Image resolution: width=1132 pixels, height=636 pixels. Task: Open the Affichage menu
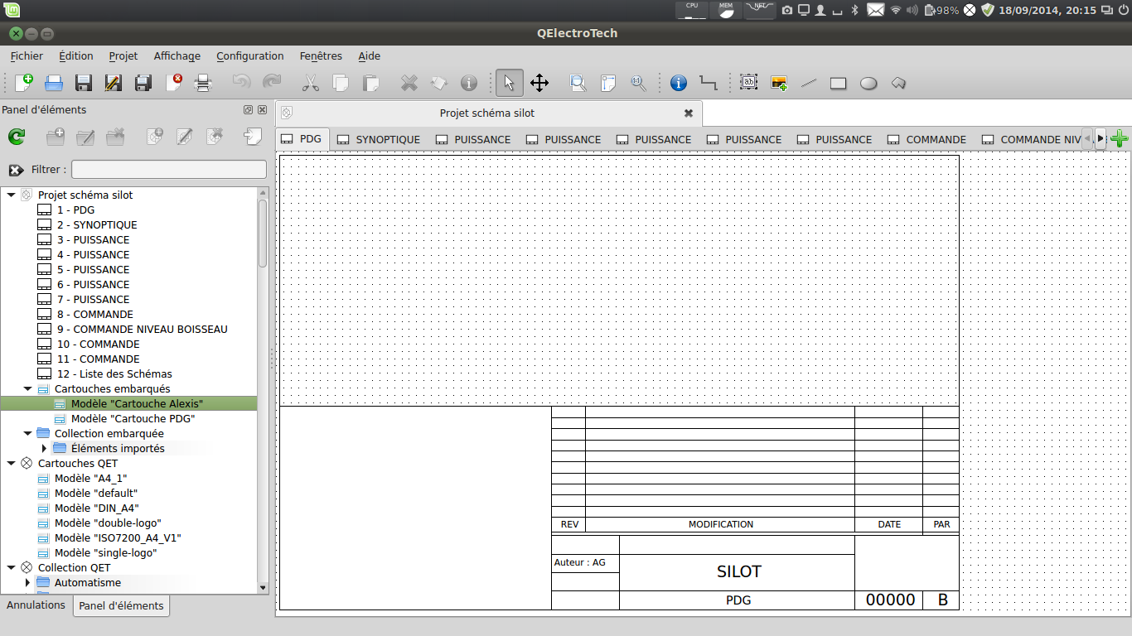tap(177, 56)
